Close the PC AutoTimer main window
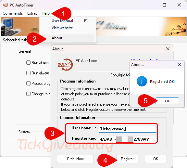Image resolution: width=187 pixels, height=168 pixels. point(179,5)
